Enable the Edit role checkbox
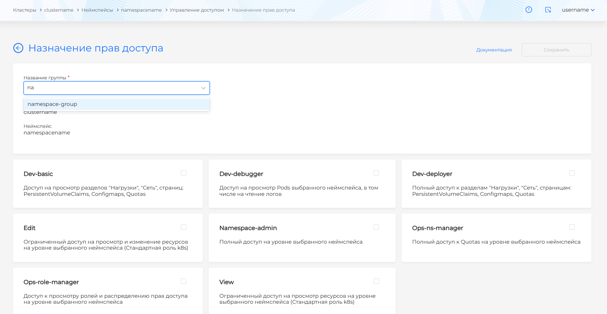The width and height of the screenshot is (607, 314). tap(184, 227)
